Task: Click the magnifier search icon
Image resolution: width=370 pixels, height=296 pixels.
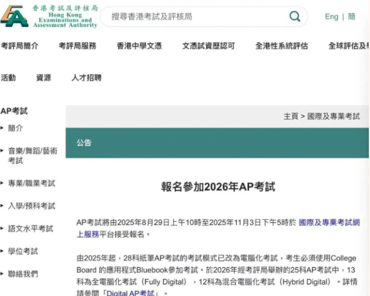Action: pos(295,17)
